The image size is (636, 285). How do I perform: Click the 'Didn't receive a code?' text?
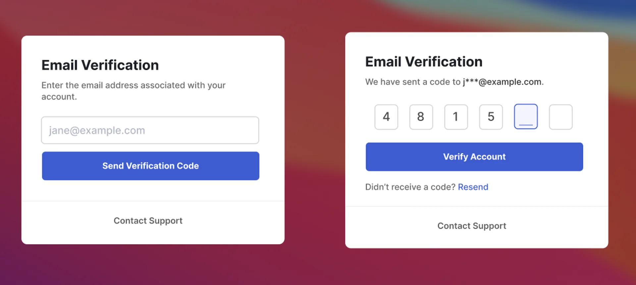(410, 187)
